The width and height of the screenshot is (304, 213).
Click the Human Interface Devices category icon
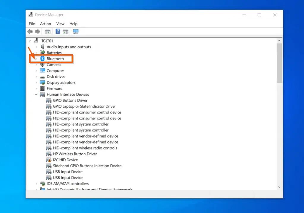point(42,94)
